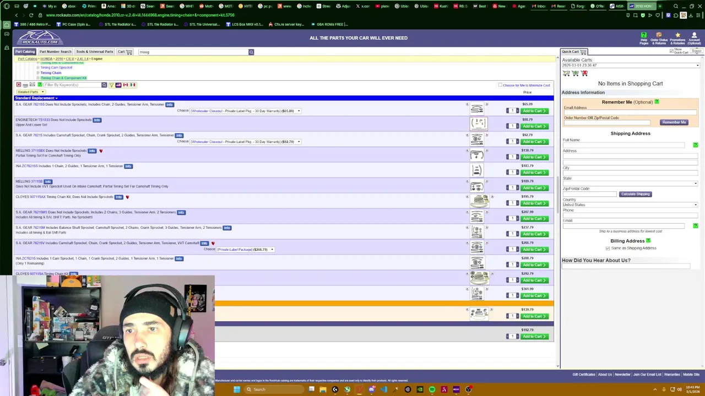Open the Country dropdown showing United States

(x=630, y=205)
